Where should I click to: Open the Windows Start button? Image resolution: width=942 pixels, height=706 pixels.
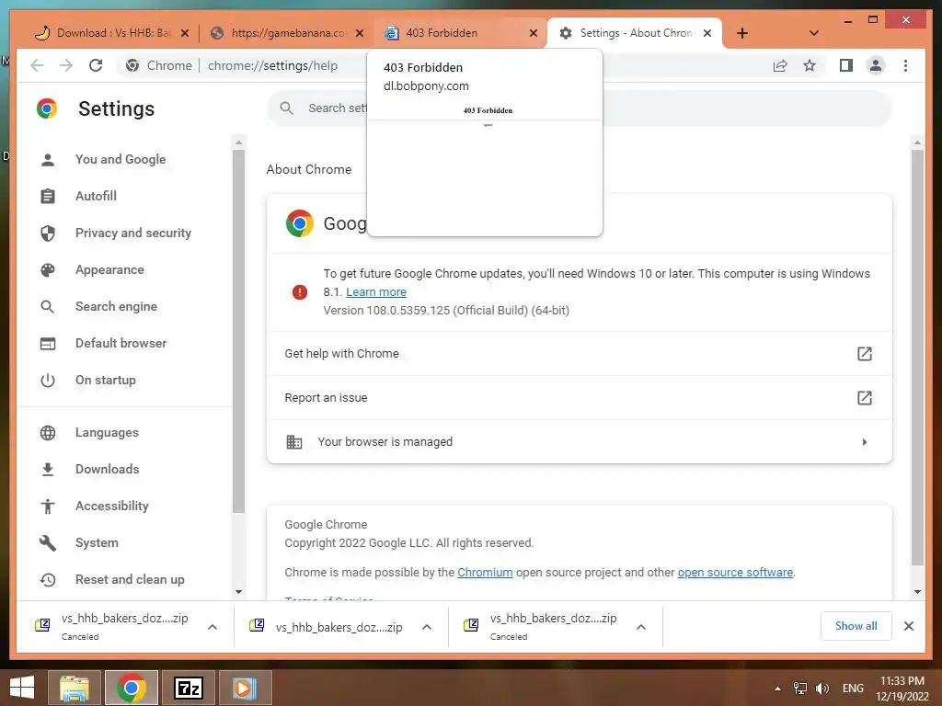coord(22,688)
